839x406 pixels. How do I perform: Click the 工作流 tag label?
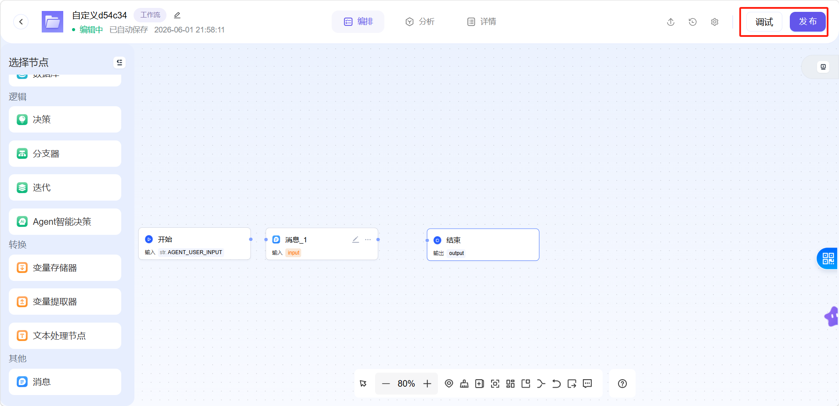[x=150, y=15]
